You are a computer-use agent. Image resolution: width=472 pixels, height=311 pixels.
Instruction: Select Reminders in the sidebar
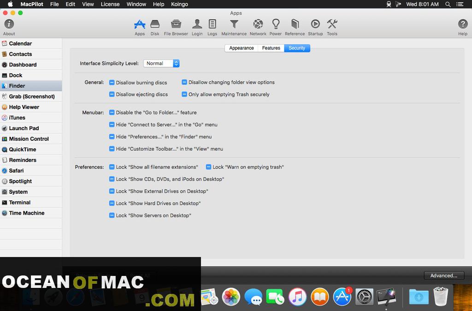31,160
